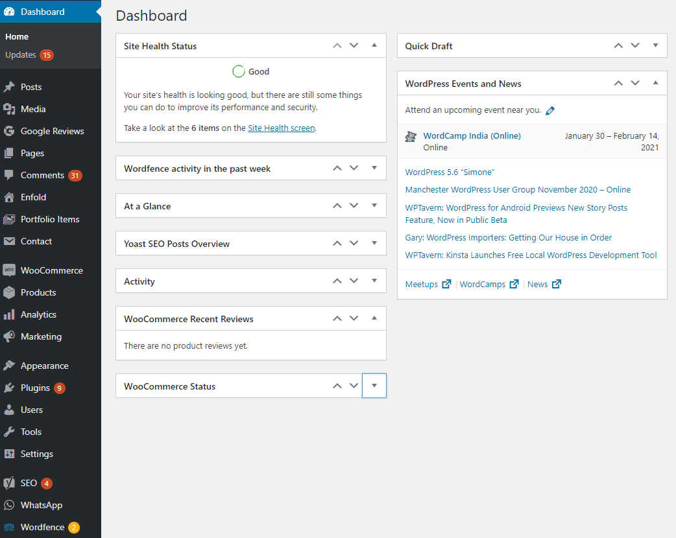This screenshot has width=676, height=538.
Task: Click the Posts pushpin icon
Action: point(9,87)
